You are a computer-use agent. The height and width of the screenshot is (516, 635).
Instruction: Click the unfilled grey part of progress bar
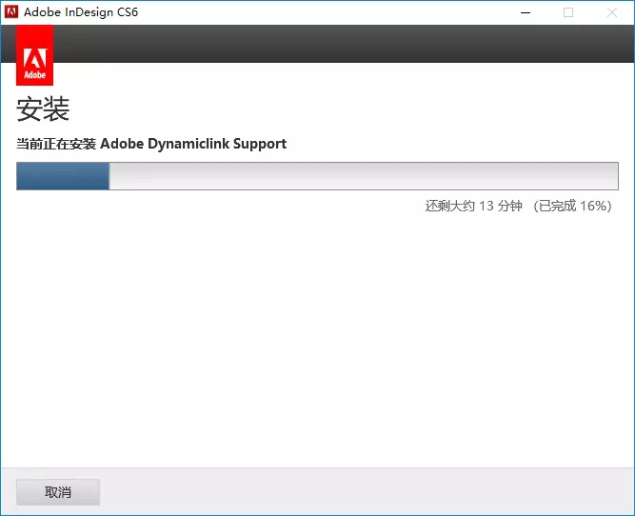coord(362,176)
